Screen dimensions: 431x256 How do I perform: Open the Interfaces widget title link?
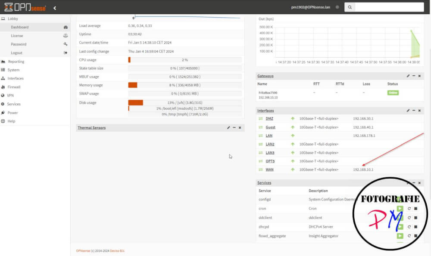pyautogui.click(x=265, y=111)
